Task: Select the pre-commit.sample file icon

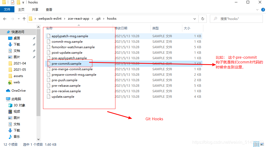Action: (49, 63)
